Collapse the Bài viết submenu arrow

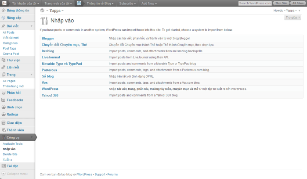click(x=31, y=26)
